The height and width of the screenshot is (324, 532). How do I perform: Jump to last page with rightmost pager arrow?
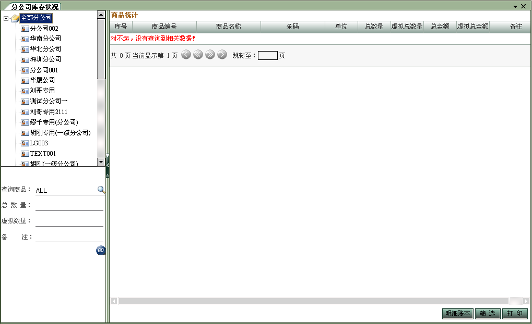pyautogui.click(x=221, y=54)
